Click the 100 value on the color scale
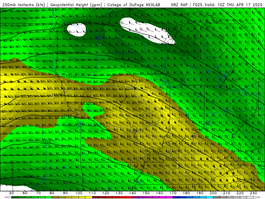Viewport: 265px width, 199px height. (x=79, y=193)
